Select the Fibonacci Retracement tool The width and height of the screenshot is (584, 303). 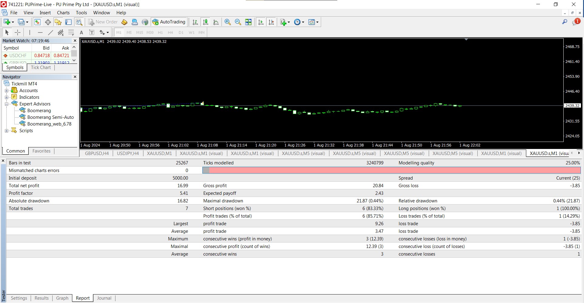pos(71,32)
